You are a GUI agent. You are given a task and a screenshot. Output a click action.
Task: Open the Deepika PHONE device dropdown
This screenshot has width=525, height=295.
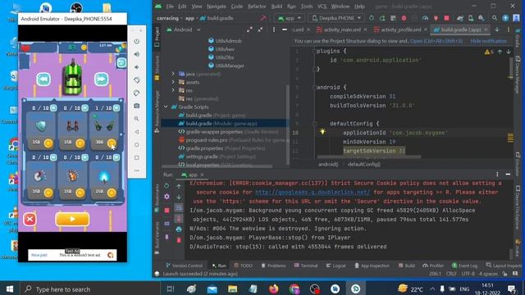(x=336, y=18)
